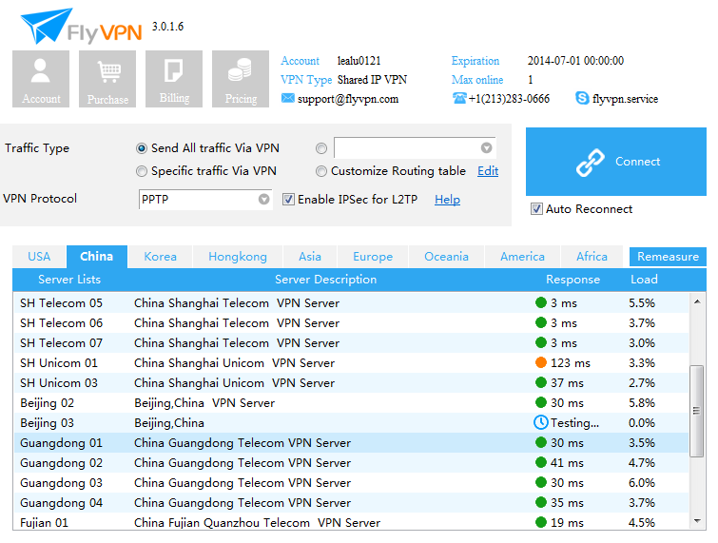Open the Pricing coins icon
718x543 pixels.
[241, 79]
